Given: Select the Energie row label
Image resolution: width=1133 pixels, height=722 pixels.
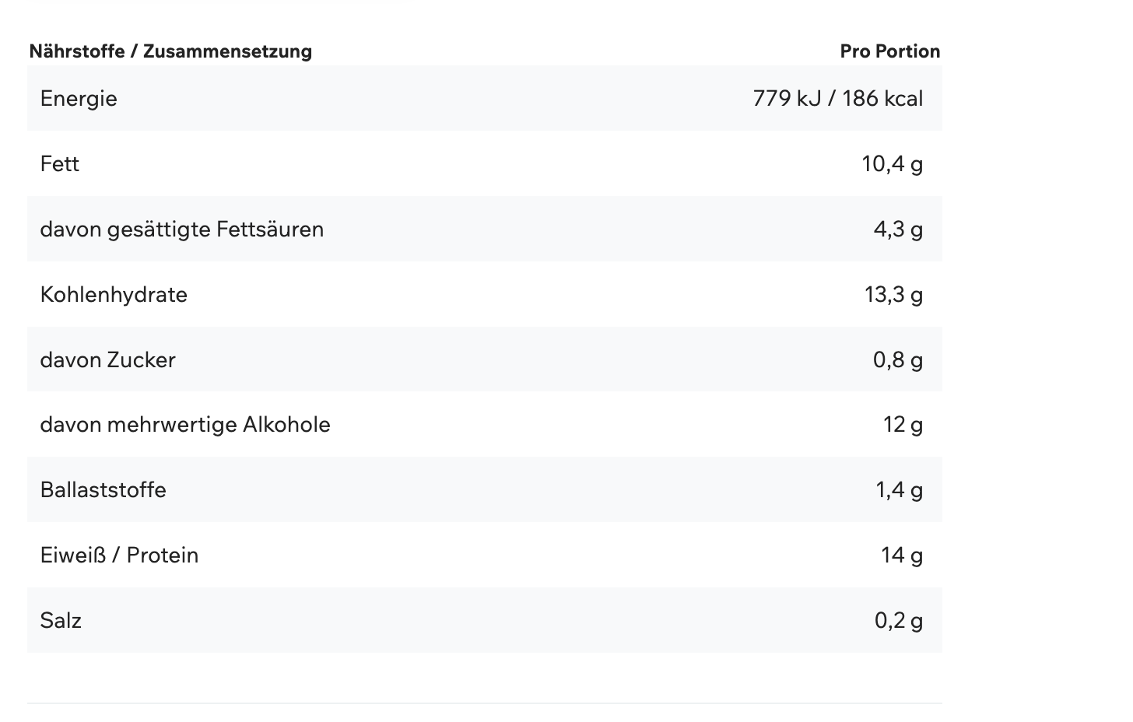Looking at the screenshot, I should point(79,99).
